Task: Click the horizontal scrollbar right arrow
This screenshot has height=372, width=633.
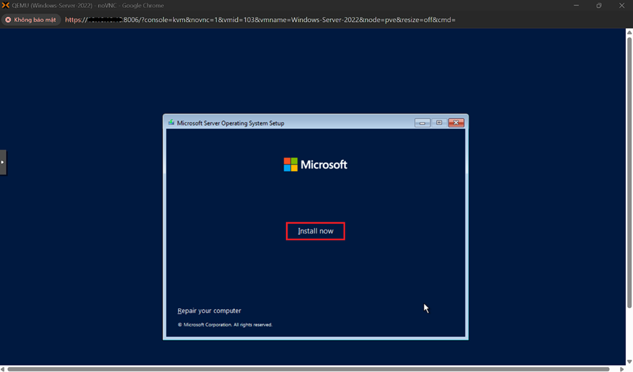Action: tap(621, 369)
